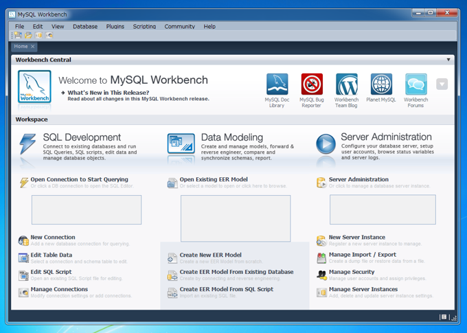Viewport: 467px width, 333px height.
Task: Click the Server Administration play icon
Action: point(326,144)
